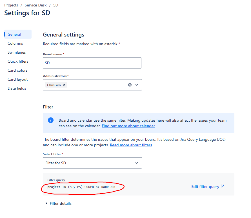Select Quick filters in the sidebar
Screen dimensions: 251x218
[18, 61]
